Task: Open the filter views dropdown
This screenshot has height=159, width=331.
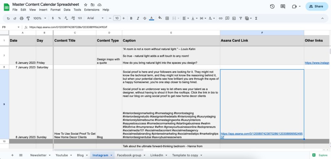Action: pos(249,18)
